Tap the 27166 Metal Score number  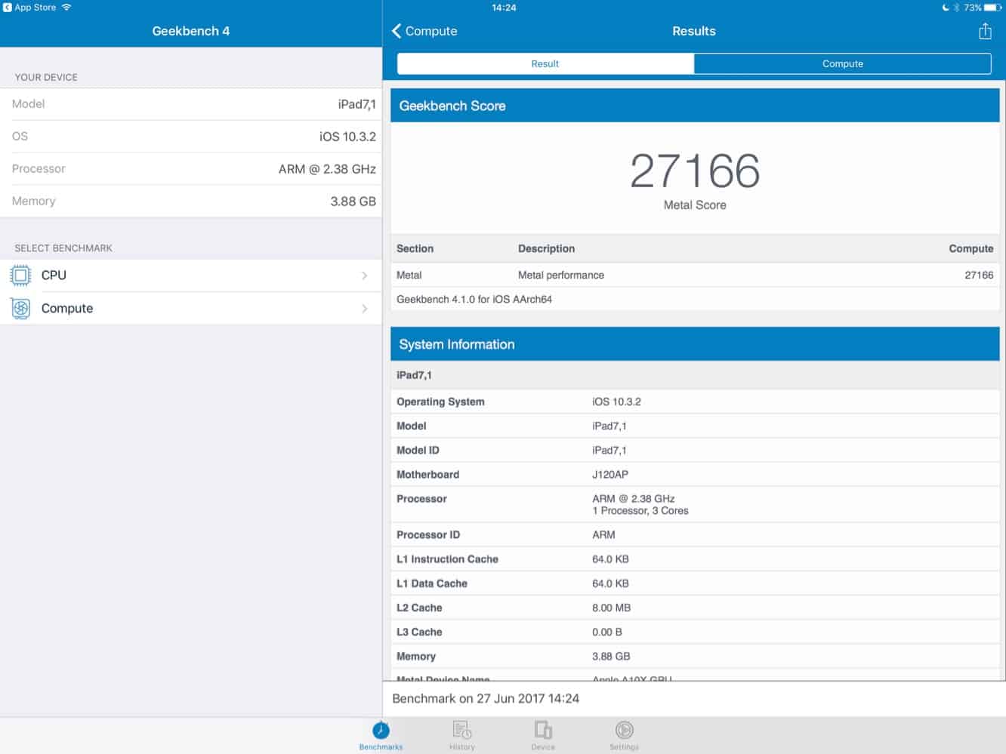[x=695, y=171]
